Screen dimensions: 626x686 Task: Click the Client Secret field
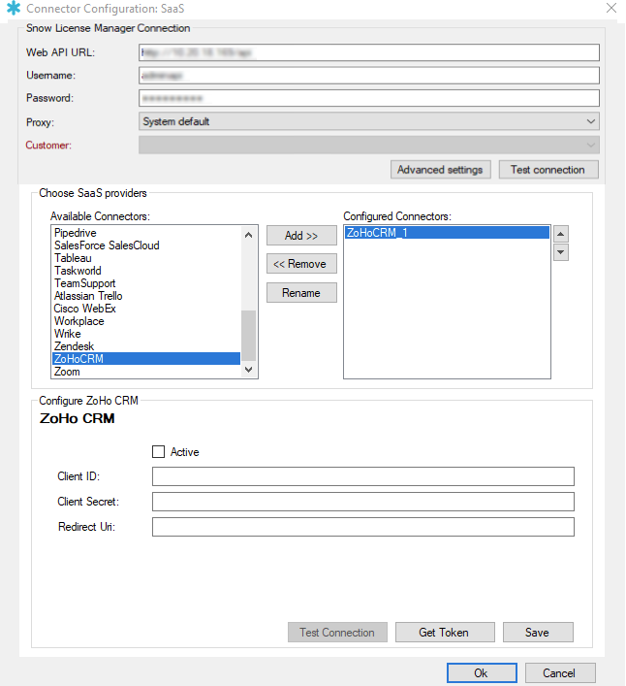(x=363, y=502)
